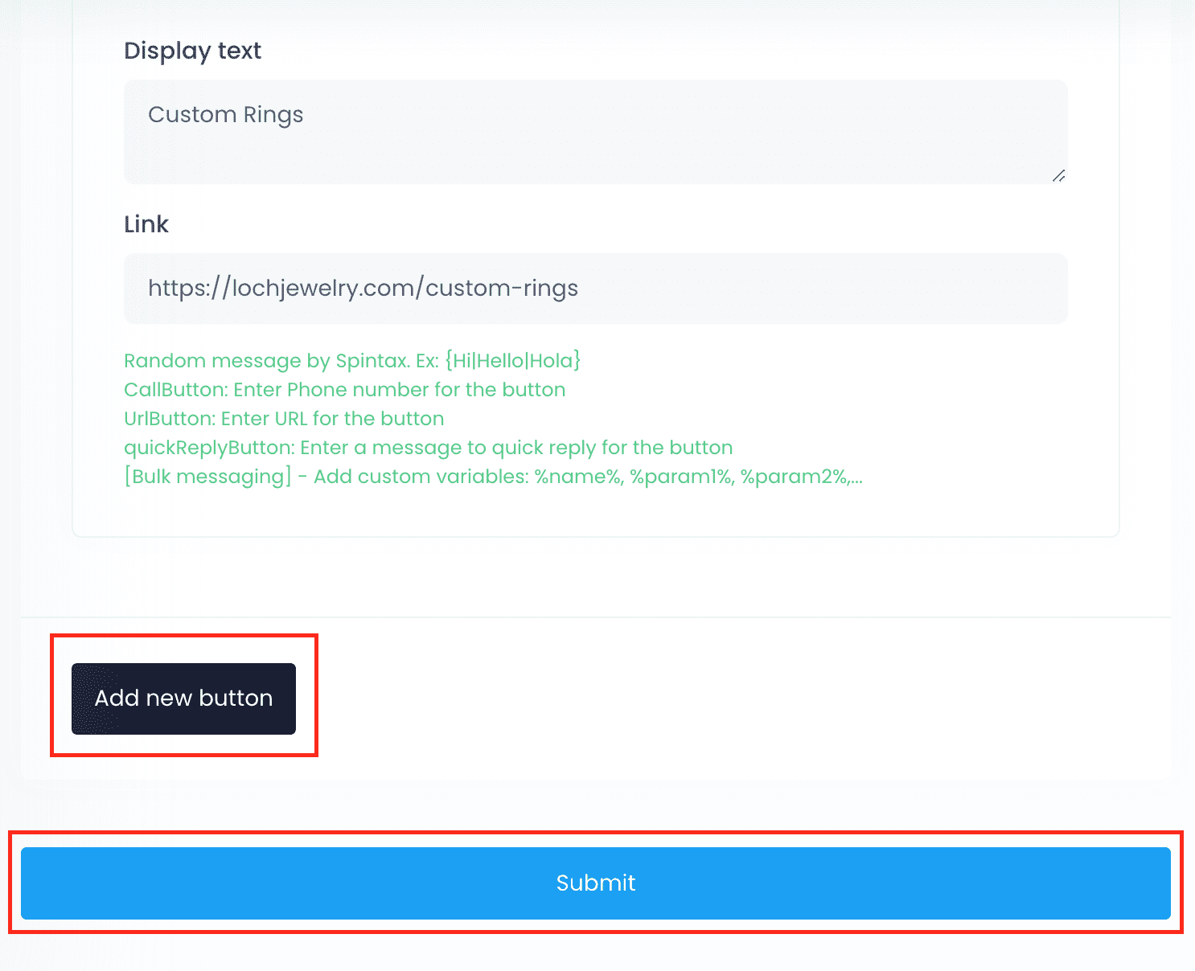
Task: Grab the textarea resize handle
Action: tap(1058, 175)
